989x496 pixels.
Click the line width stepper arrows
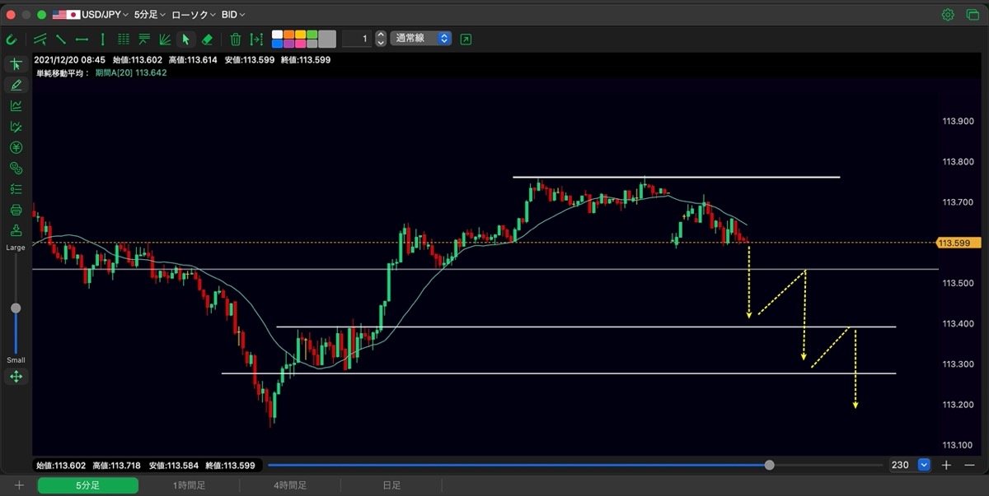pos(380,39)
